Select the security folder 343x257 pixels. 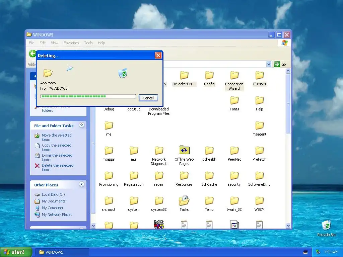pos(234,179)
